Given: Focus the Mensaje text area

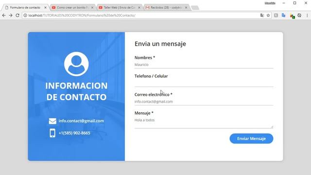Looking at the screenshot, I should coord(204,122).
